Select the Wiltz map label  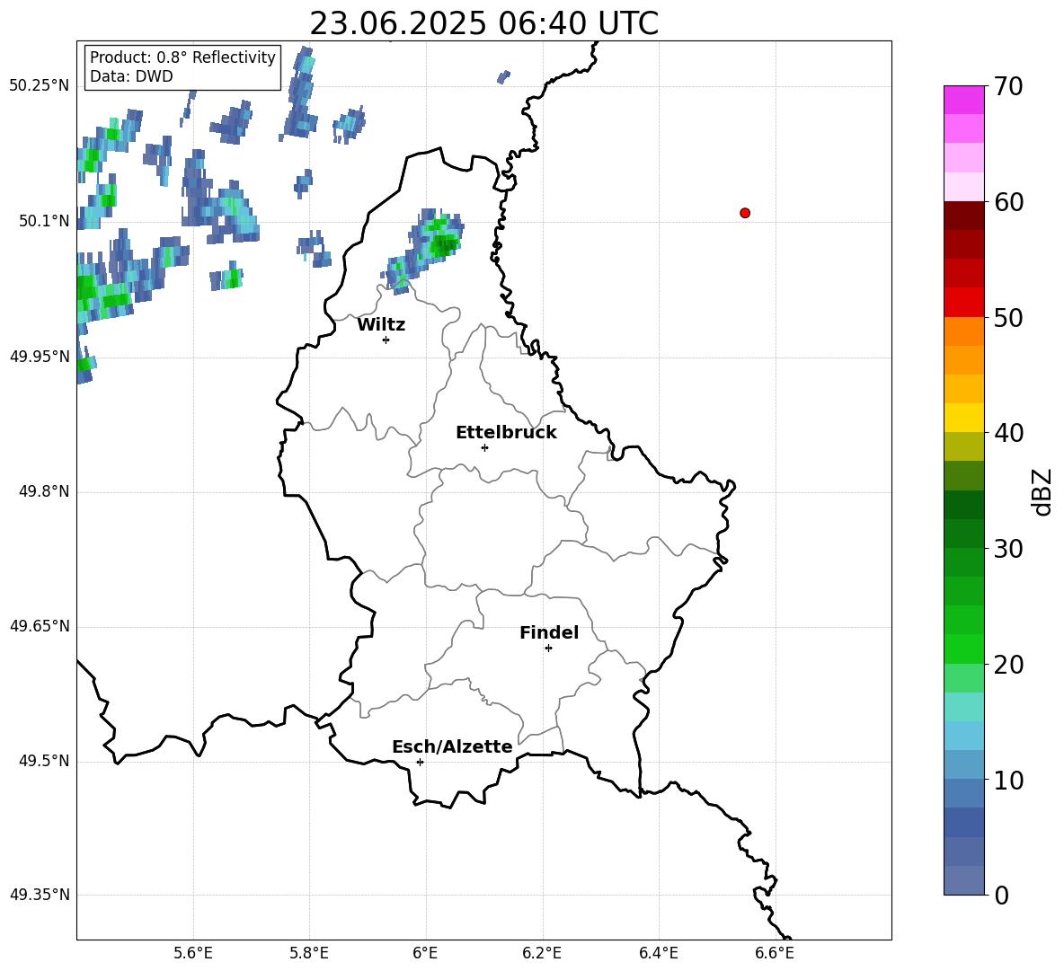click(381, 325)
